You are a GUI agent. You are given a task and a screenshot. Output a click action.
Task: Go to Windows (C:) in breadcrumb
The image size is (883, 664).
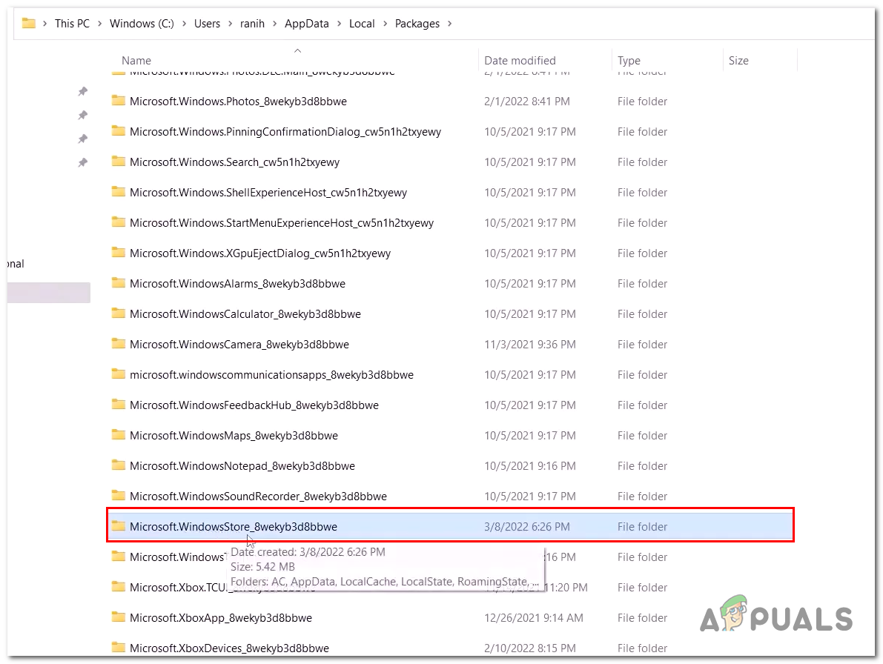point(142,24)
